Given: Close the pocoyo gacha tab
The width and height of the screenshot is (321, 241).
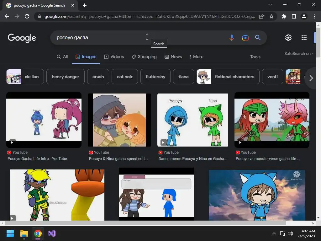Looking at the screenshot, I should [73, 5].
